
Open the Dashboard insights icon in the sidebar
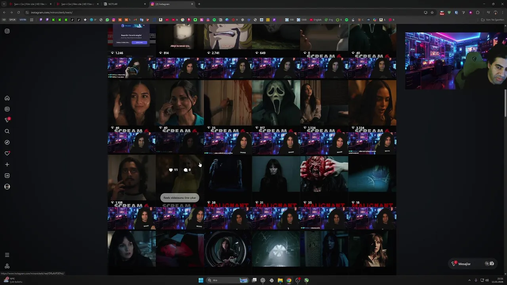click(7, 176)
